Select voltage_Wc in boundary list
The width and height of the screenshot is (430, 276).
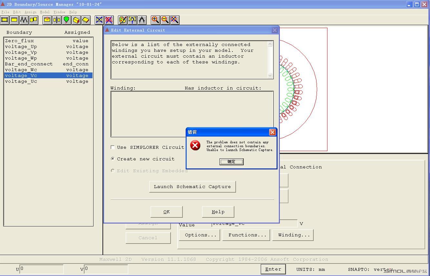coord(48,70)
